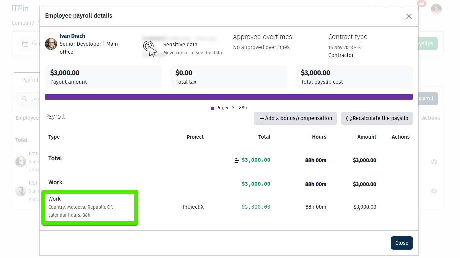Click Ivan Drach's avatar photo in dialog
Image resolution: width=460 pixels, height=258 pixels.
(x=51, y=44)
